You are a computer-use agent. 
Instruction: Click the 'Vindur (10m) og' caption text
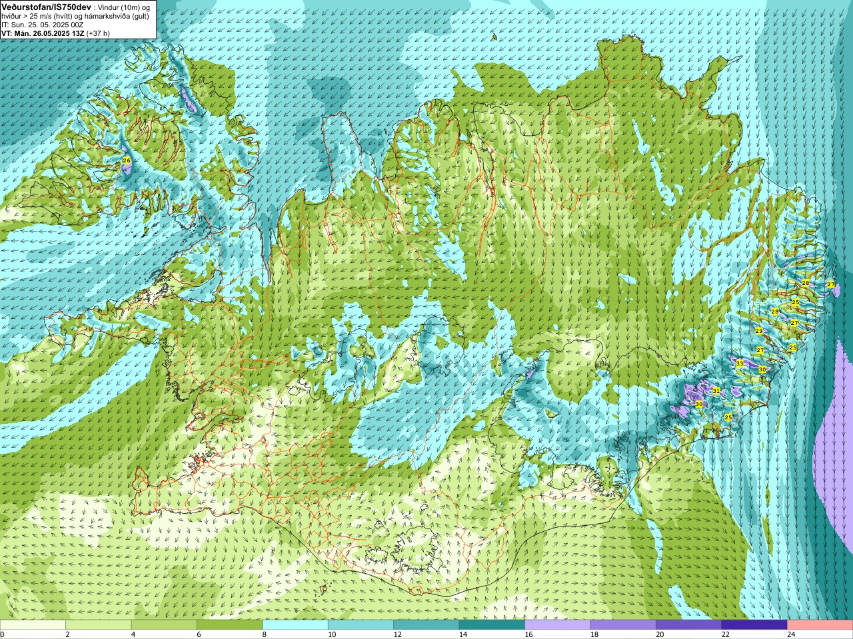(123, 7)
